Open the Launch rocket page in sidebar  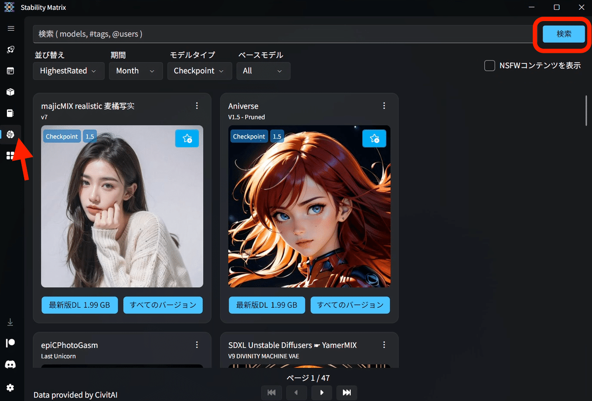click(x=10, y=49)
